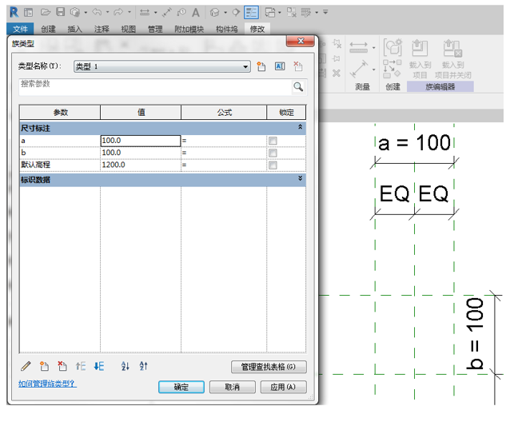Image resolution: width=514 pixels, height=426 pixels.
Task: Toggle lock checkbox for parameter b
Action: tap(273, 153)
